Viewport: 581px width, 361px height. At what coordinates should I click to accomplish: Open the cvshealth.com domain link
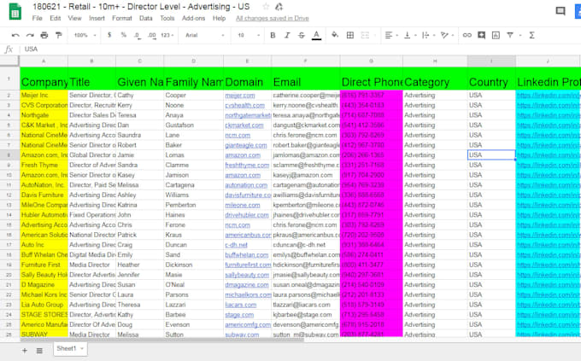tap(245, 106)
